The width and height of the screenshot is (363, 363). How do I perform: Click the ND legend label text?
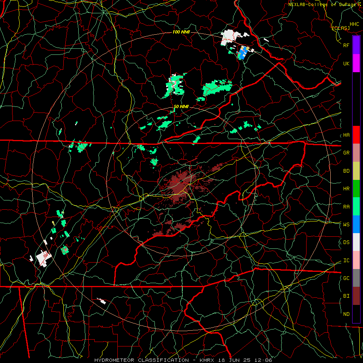[346, 314]
